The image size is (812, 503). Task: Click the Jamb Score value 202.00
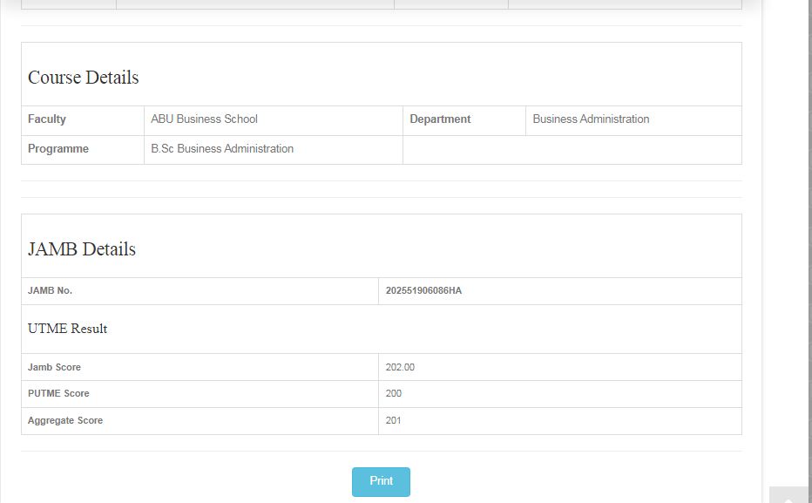[x=400, y=367]
